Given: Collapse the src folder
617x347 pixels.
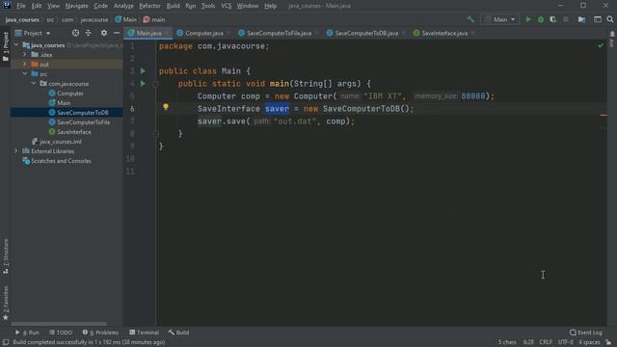Looking at the screenshot, I should click(25, 73).
